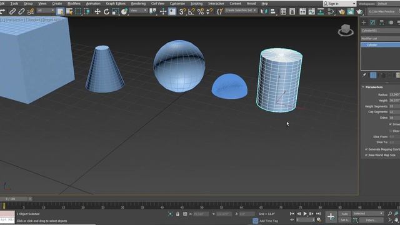The width and height of the screenshot is (400, 225).
Task: Toggle Angle Snap icon
Action: (191, 11)
